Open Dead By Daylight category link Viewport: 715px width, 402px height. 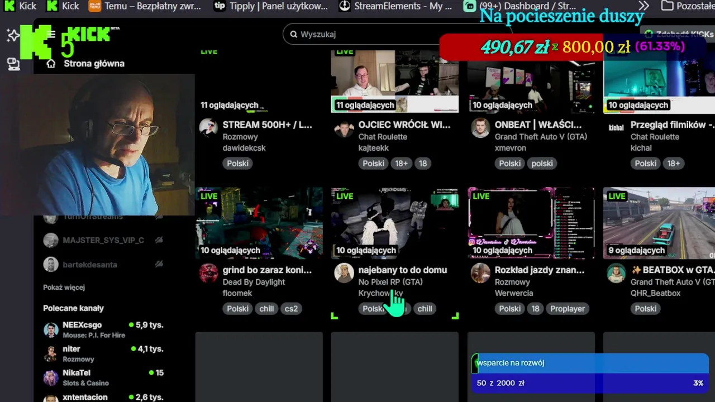tap(254, 282)
